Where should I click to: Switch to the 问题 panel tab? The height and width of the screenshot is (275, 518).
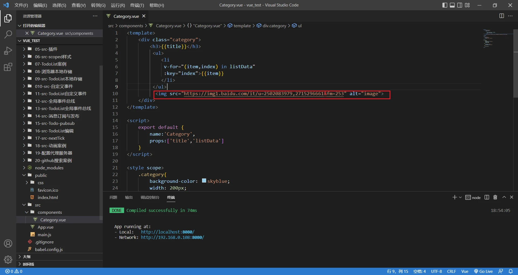click(x=113, y=197)
